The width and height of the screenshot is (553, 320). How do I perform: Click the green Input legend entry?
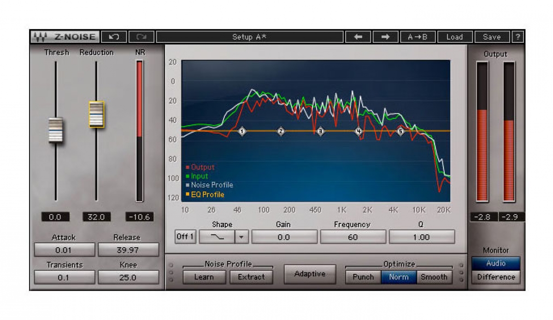click(x=197, y=176)
